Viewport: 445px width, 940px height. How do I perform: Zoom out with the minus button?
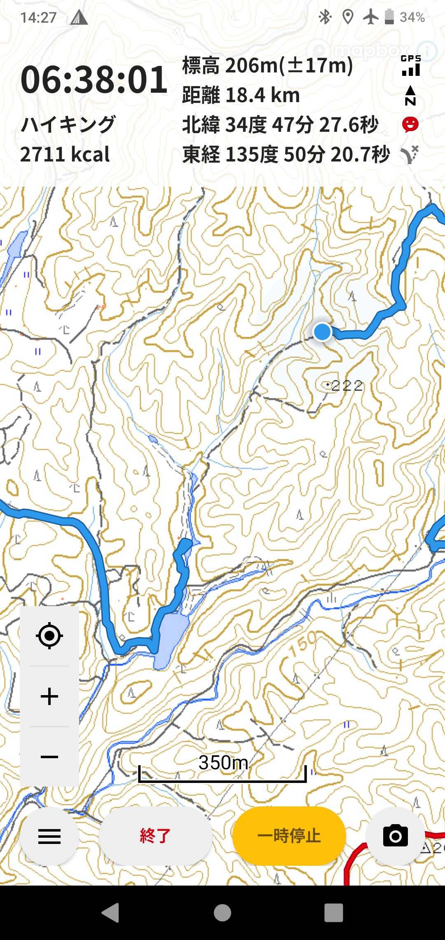(x=49, y=757)
